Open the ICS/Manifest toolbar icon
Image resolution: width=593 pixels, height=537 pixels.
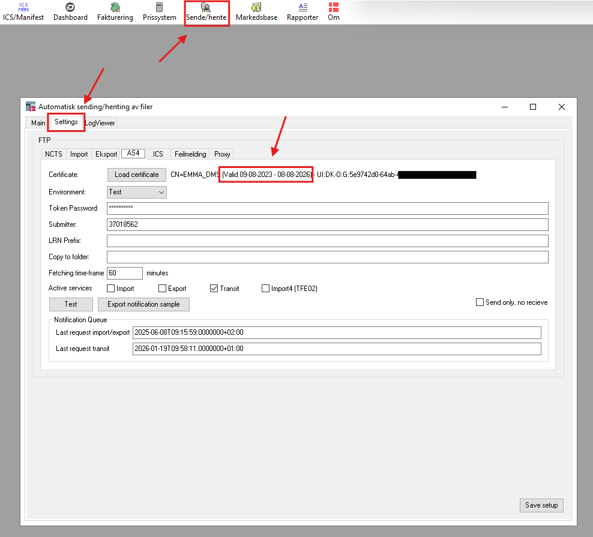click(23, 11)
